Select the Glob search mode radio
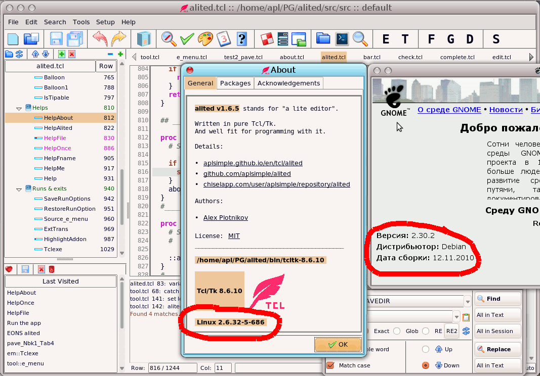Viewport: 540px width, 376px height. coord(397,331)
